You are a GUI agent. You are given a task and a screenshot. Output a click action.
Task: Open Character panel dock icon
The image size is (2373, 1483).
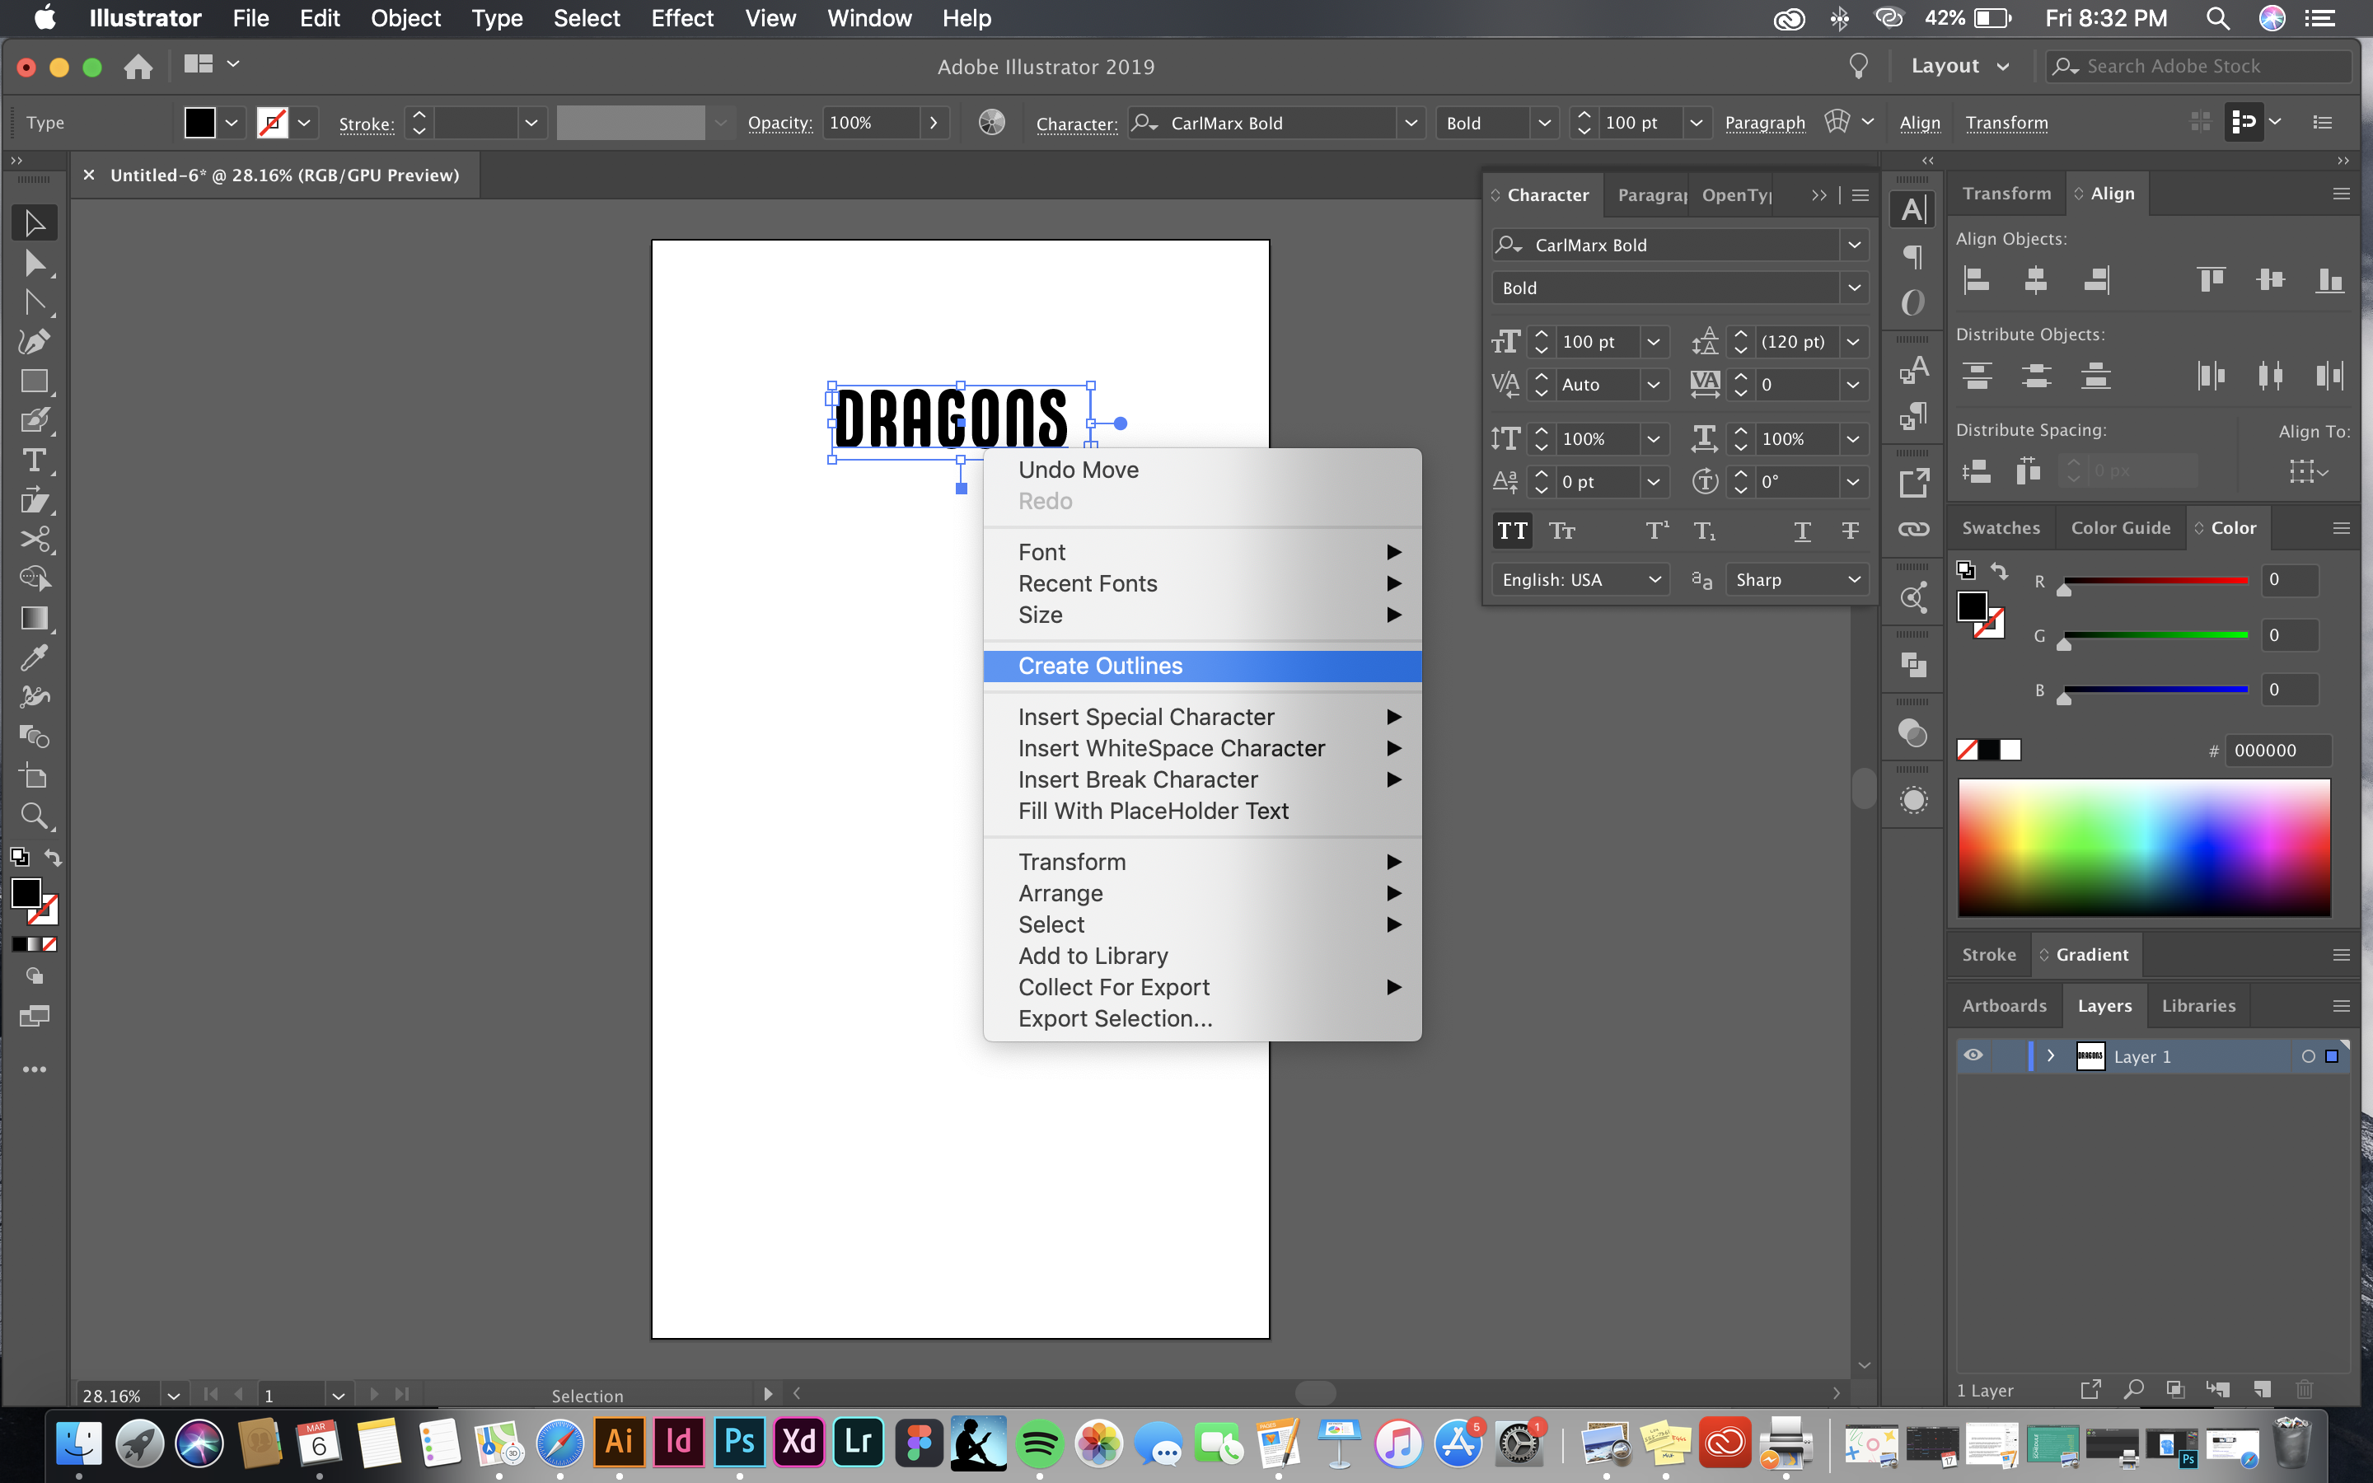click(x=1913, y=209)
